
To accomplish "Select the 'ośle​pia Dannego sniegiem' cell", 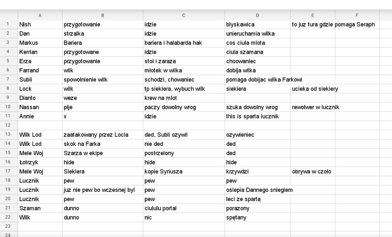I will point(258,190).
